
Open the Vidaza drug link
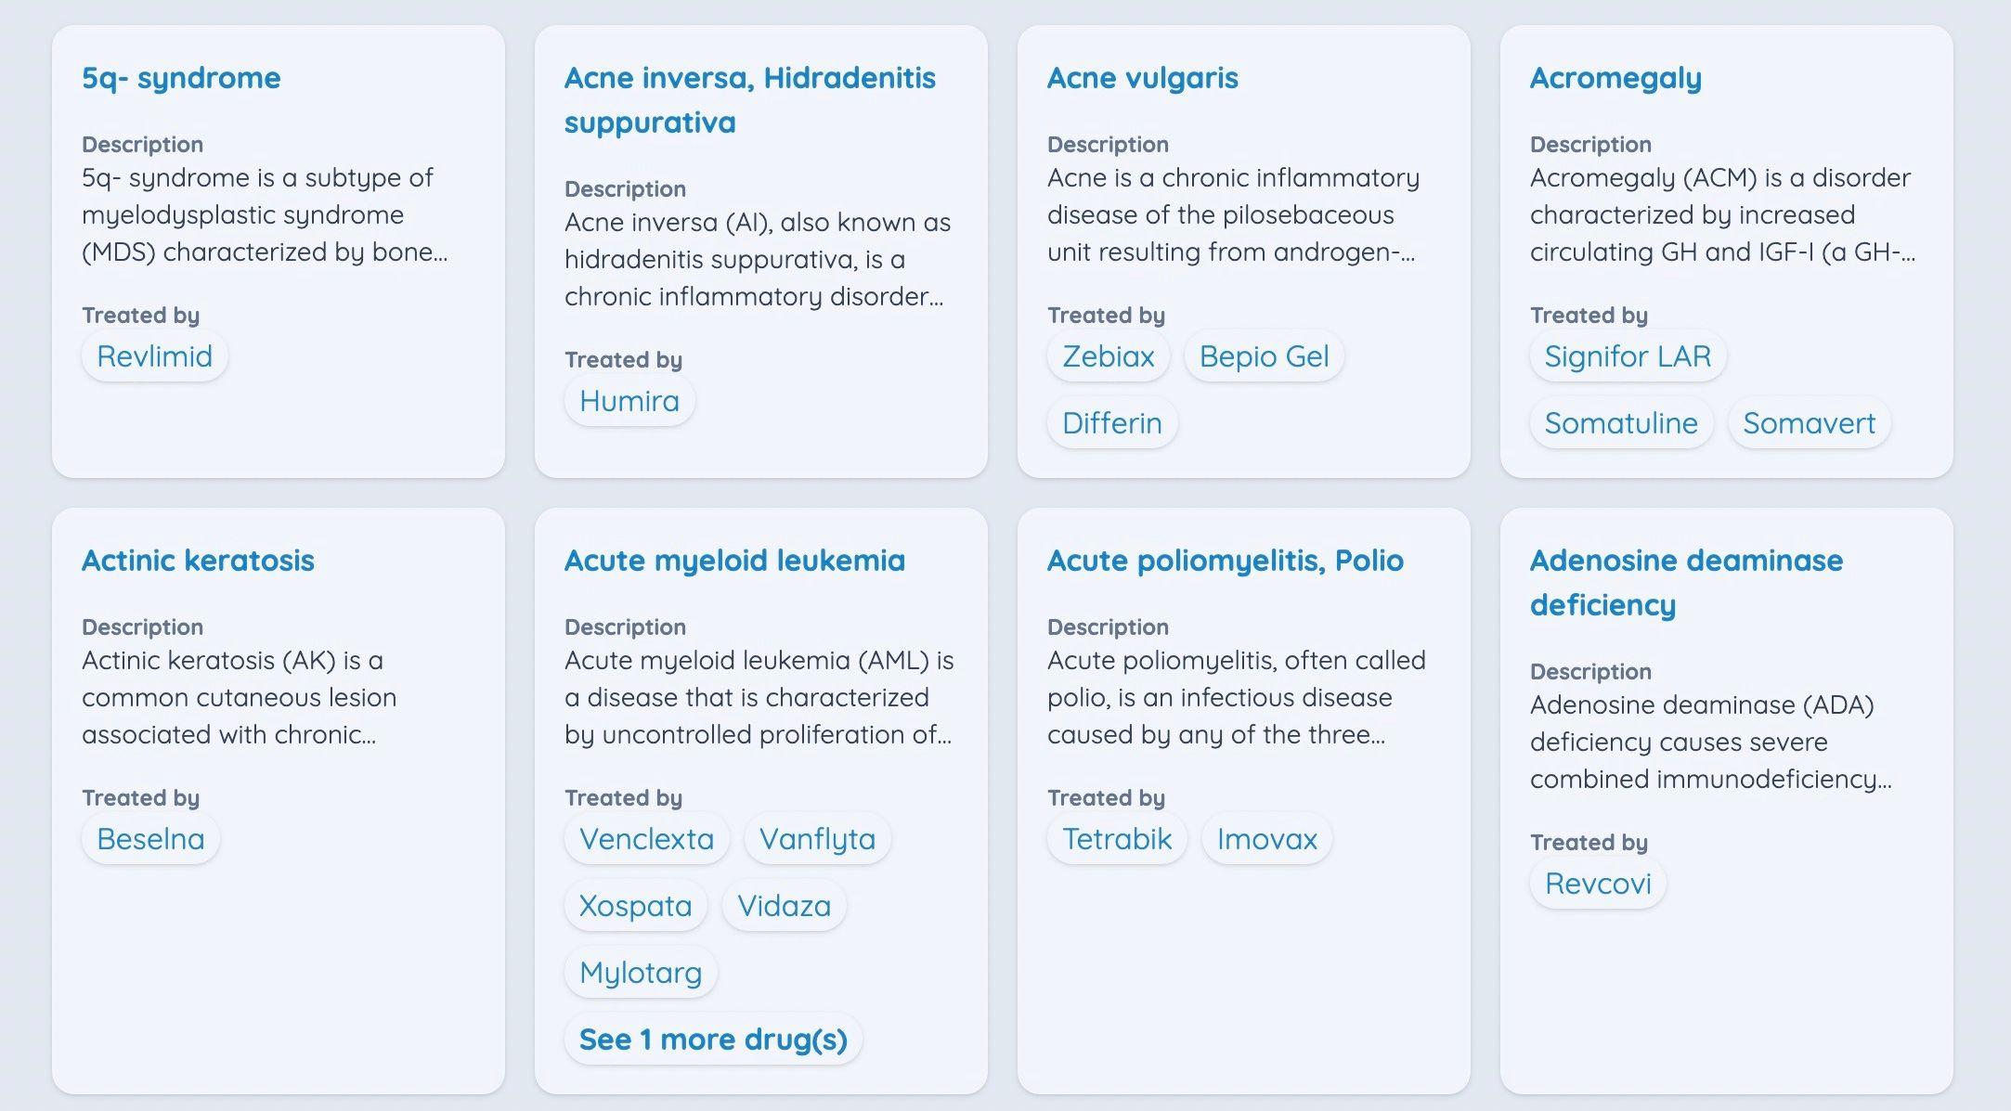point(783,905)
